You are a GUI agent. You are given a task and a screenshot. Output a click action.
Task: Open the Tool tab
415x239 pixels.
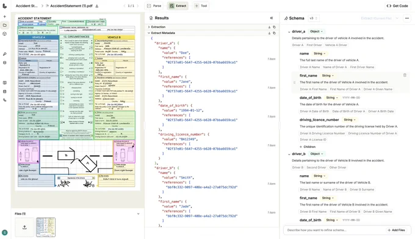201,6
